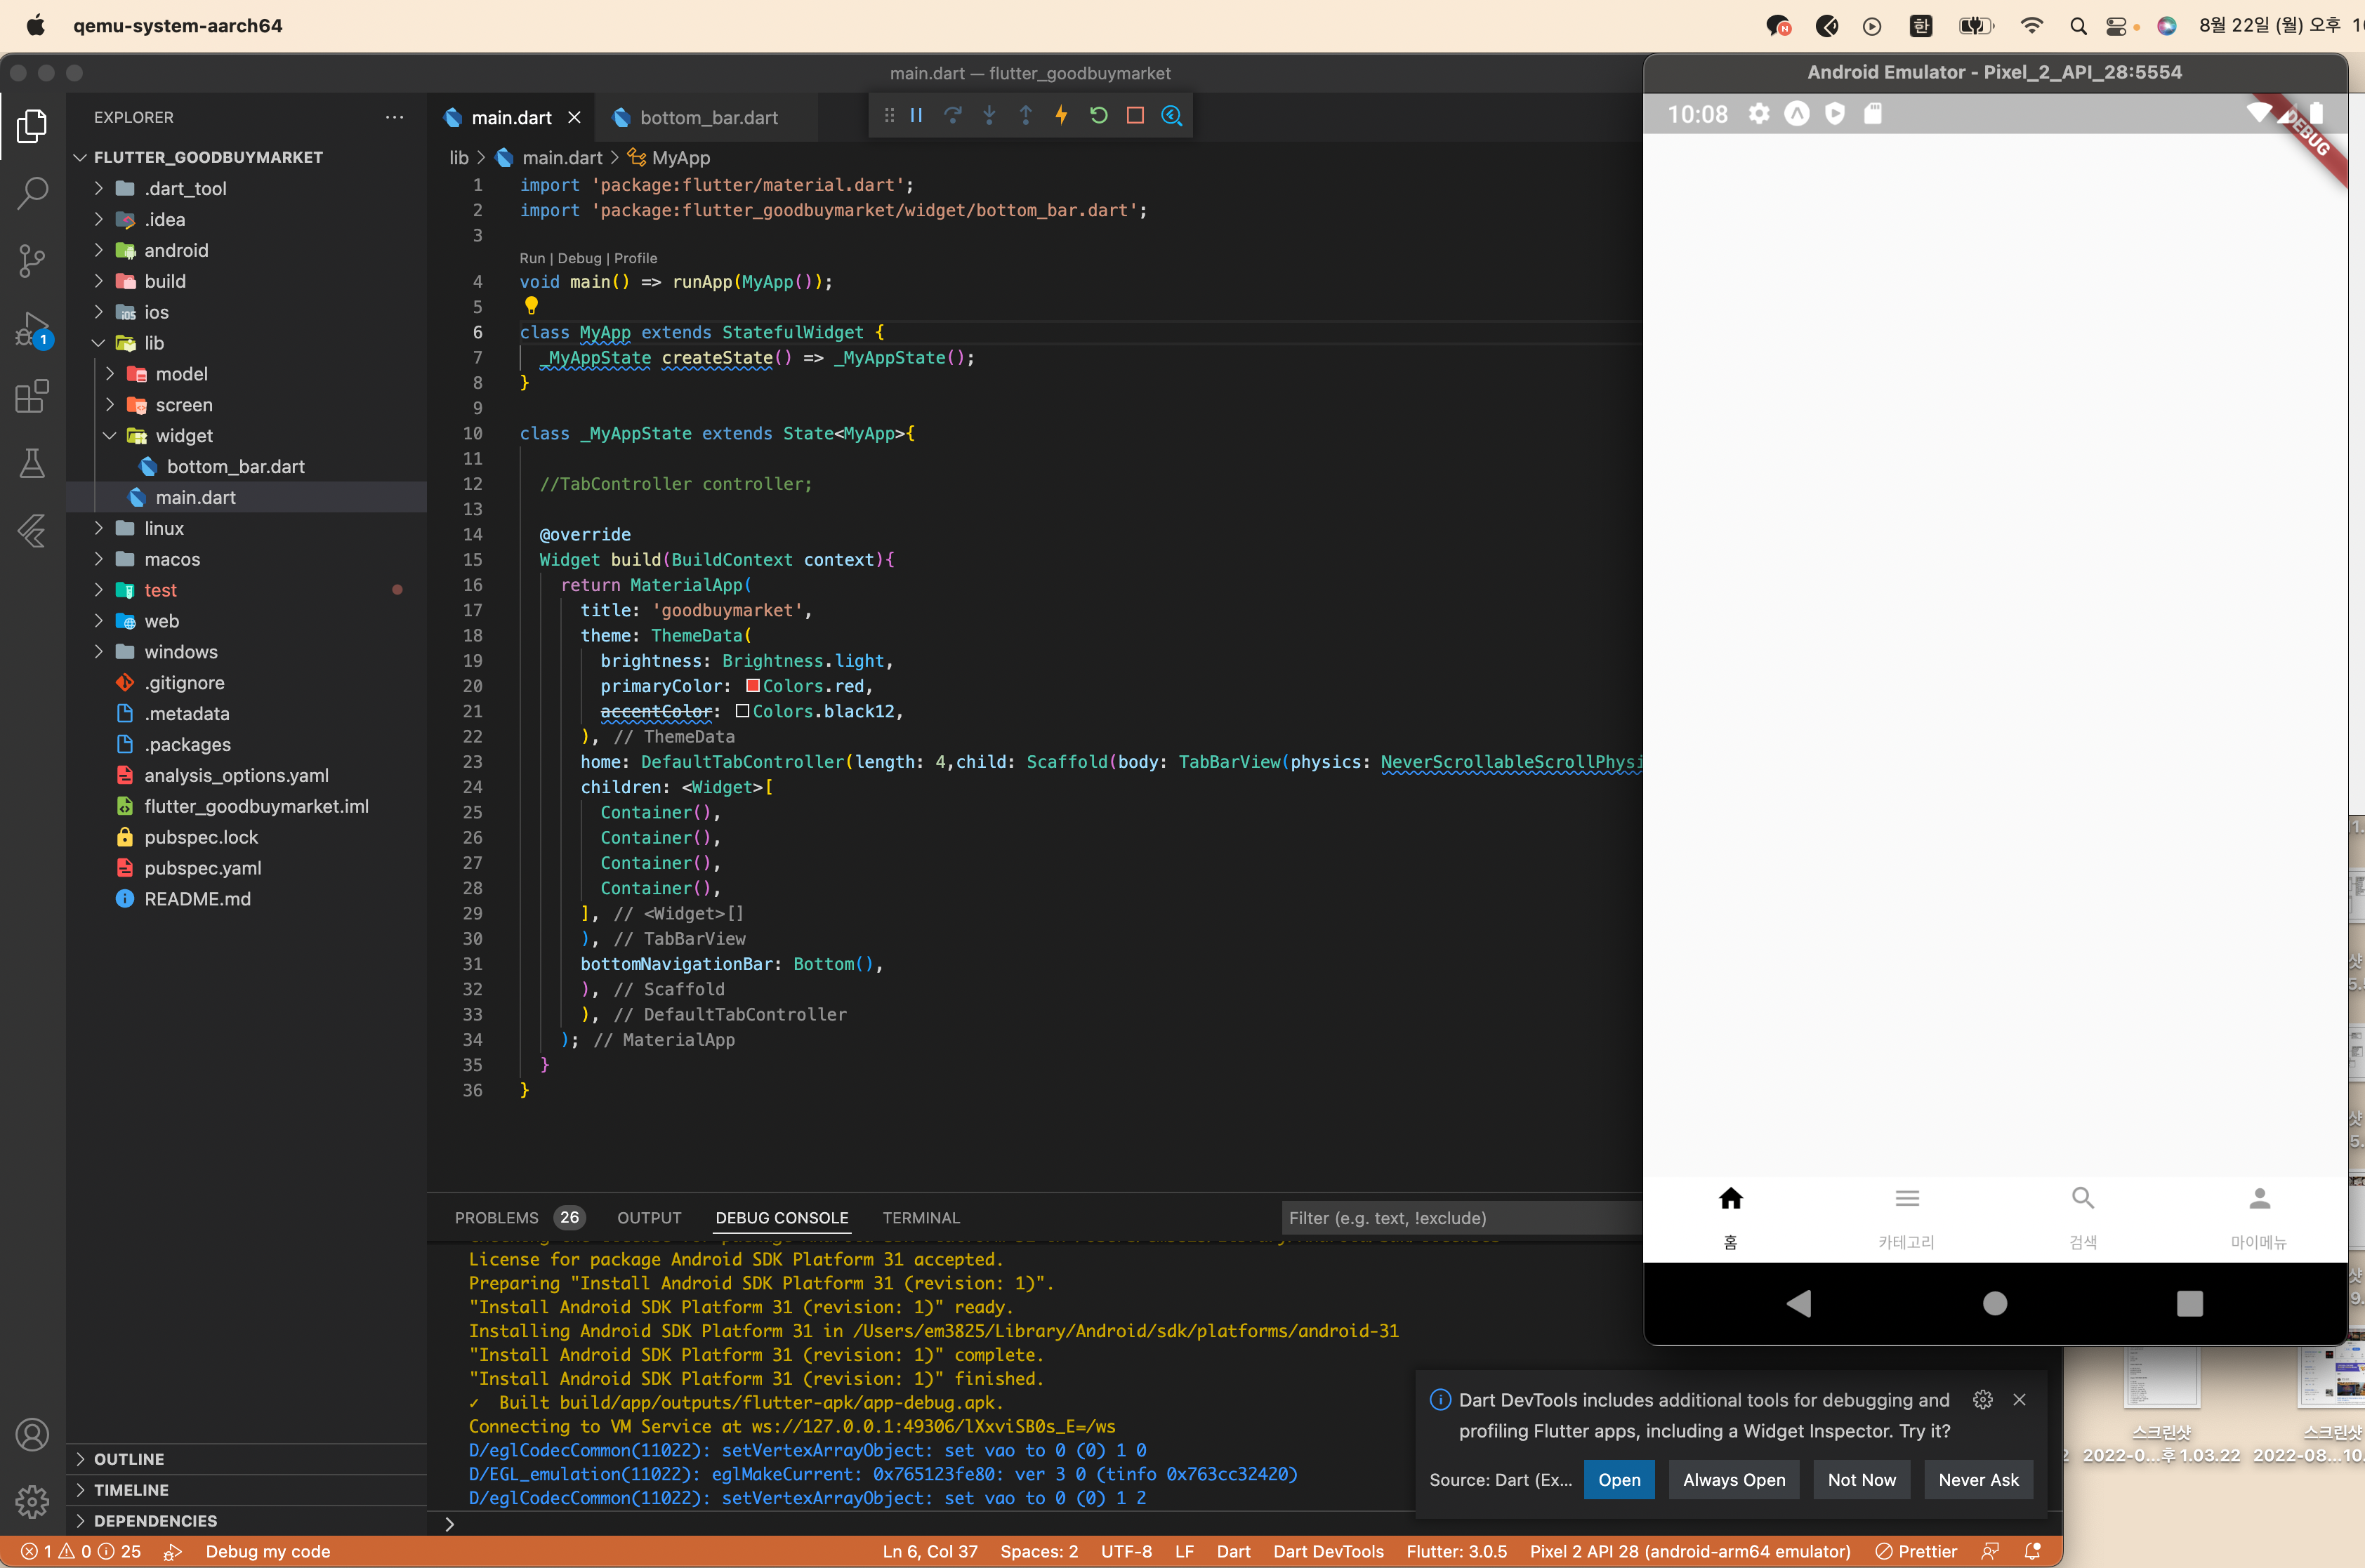Viewport: 2365px width, 1568px height.
Task: Click Always Open in the DevTools notification
Action: pyautogui.click(x=1733, y=1480)
